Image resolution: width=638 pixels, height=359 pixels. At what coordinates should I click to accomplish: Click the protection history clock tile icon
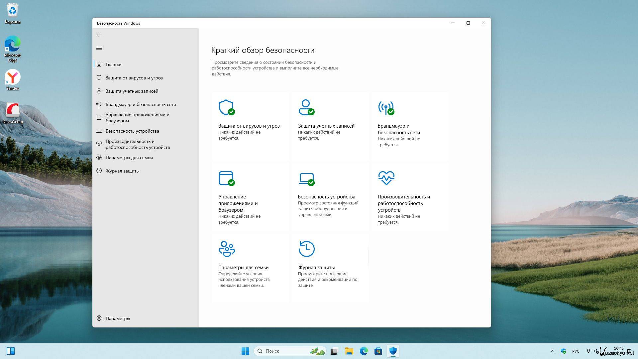306,249
